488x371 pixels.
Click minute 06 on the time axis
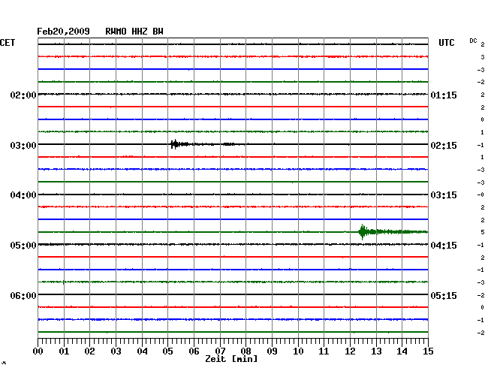pos(194,351)
